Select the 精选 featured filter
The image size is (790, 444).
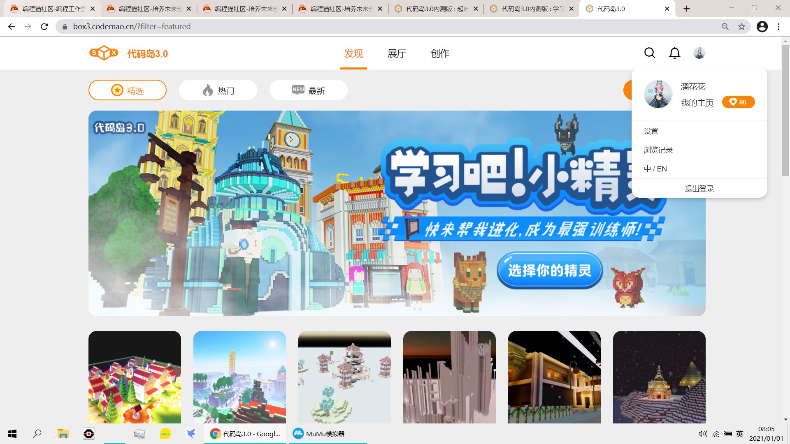click(x=128, y=90)
